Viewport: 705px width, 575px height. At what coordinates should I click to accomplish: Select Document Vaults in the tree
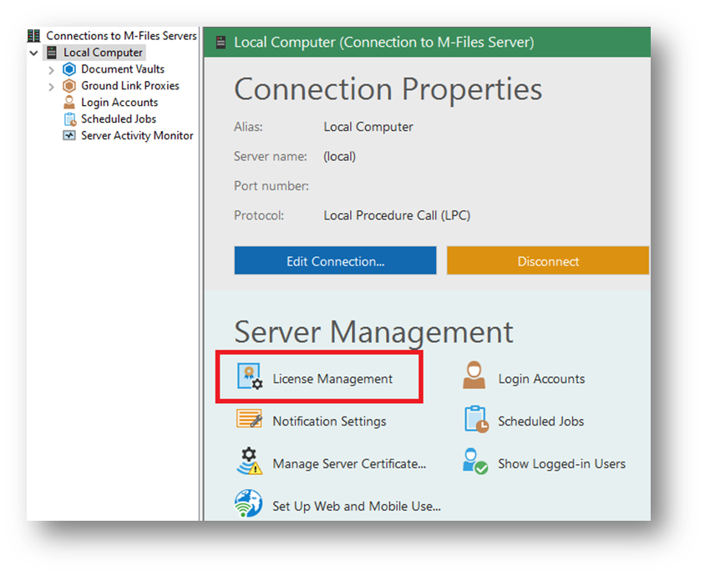[123, 69]
